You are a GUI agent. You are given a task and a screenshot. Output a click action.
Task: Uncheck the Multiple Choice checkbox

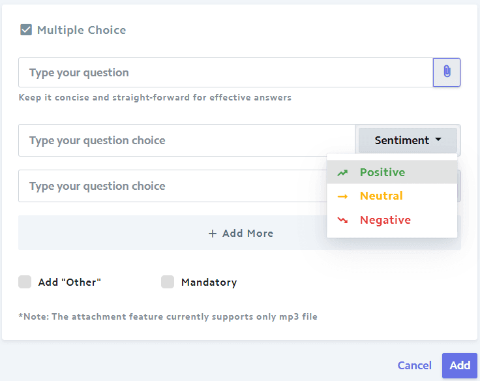pyautogui.click(x=26, y=30)
